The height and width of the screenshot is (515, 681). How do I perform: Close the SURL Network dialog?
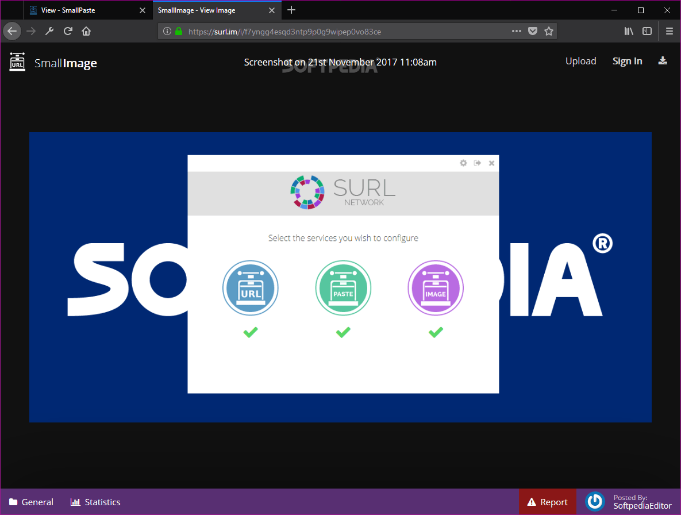pos(491,163)
